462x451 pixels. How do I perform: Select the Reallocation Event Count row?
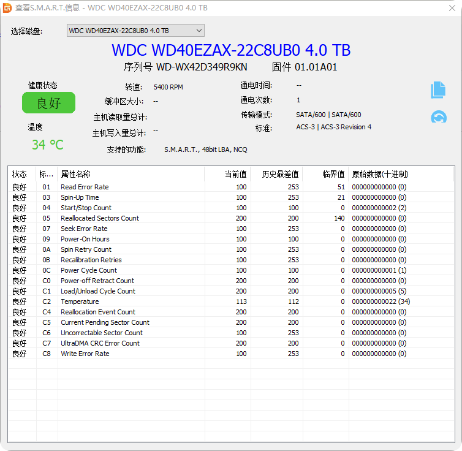231,312
